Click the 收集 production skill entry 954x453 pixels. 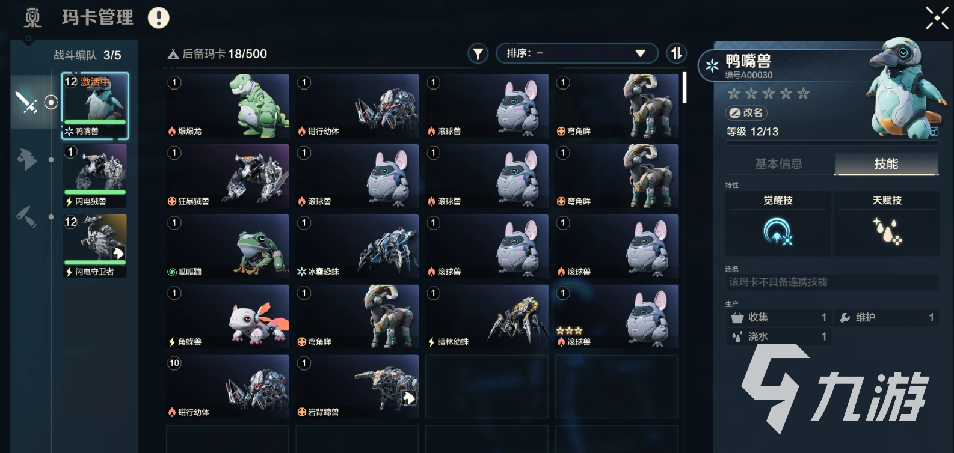pyautogui.click(x=779, y=317)
